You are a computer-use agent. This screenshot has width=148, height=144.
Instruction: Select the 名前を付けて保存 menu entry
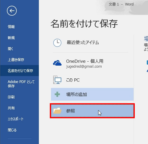click(x=19, y=71)
